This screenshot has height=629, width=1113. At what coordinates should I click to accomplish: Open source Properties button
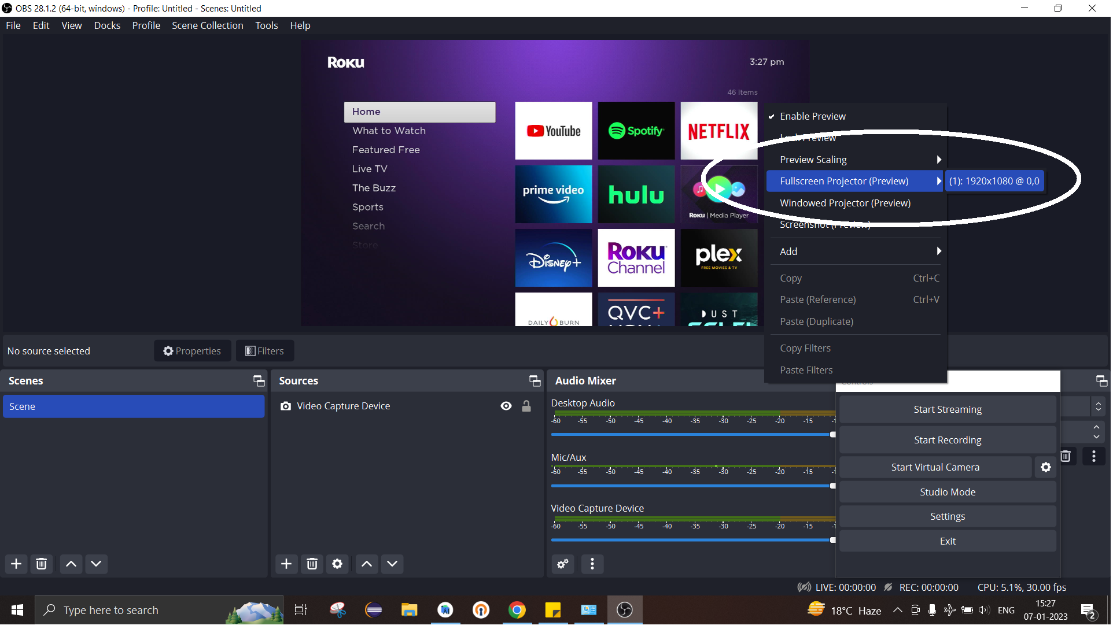tap(193, 351)
